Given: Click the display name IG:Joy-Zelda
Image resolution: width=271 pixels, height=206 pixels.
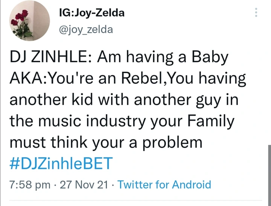Looking at the screenshot, I should point(91,13).
